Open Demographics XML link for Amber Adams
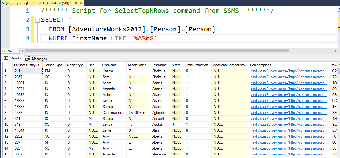The image size is (340, 158). [x=289, y=95]
